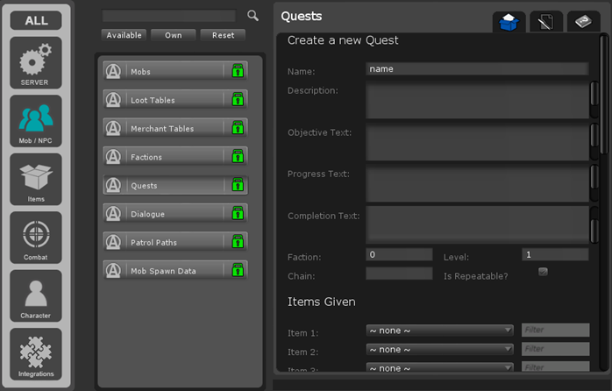Select the Mob / NPC category
This screenshot has width=612, height=391.
coord(36,121)
